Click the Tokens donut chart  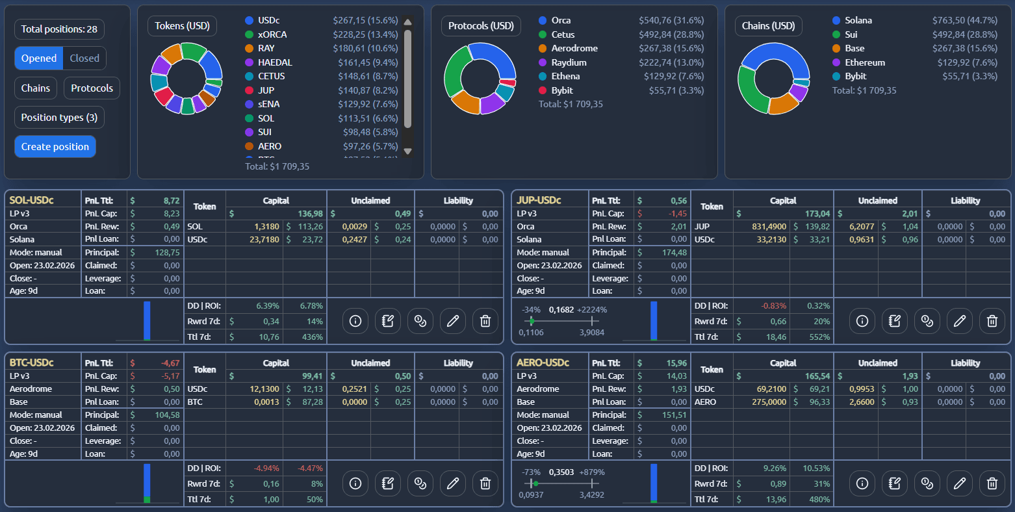186,79
